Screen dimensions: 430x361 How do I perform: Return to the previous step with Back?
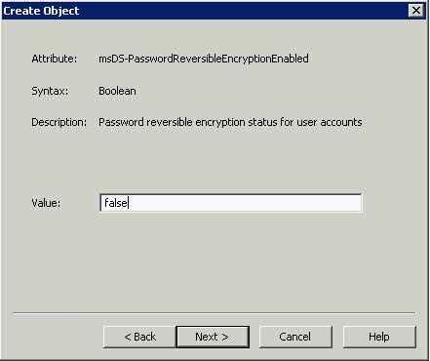tap(139, 337)
